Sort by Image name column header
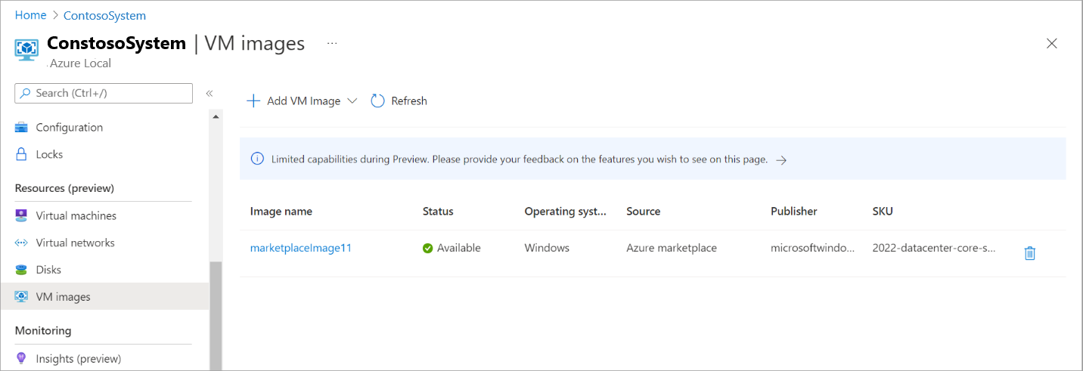Viewport: 1083px width, 371px height. [x=281, y=212]
